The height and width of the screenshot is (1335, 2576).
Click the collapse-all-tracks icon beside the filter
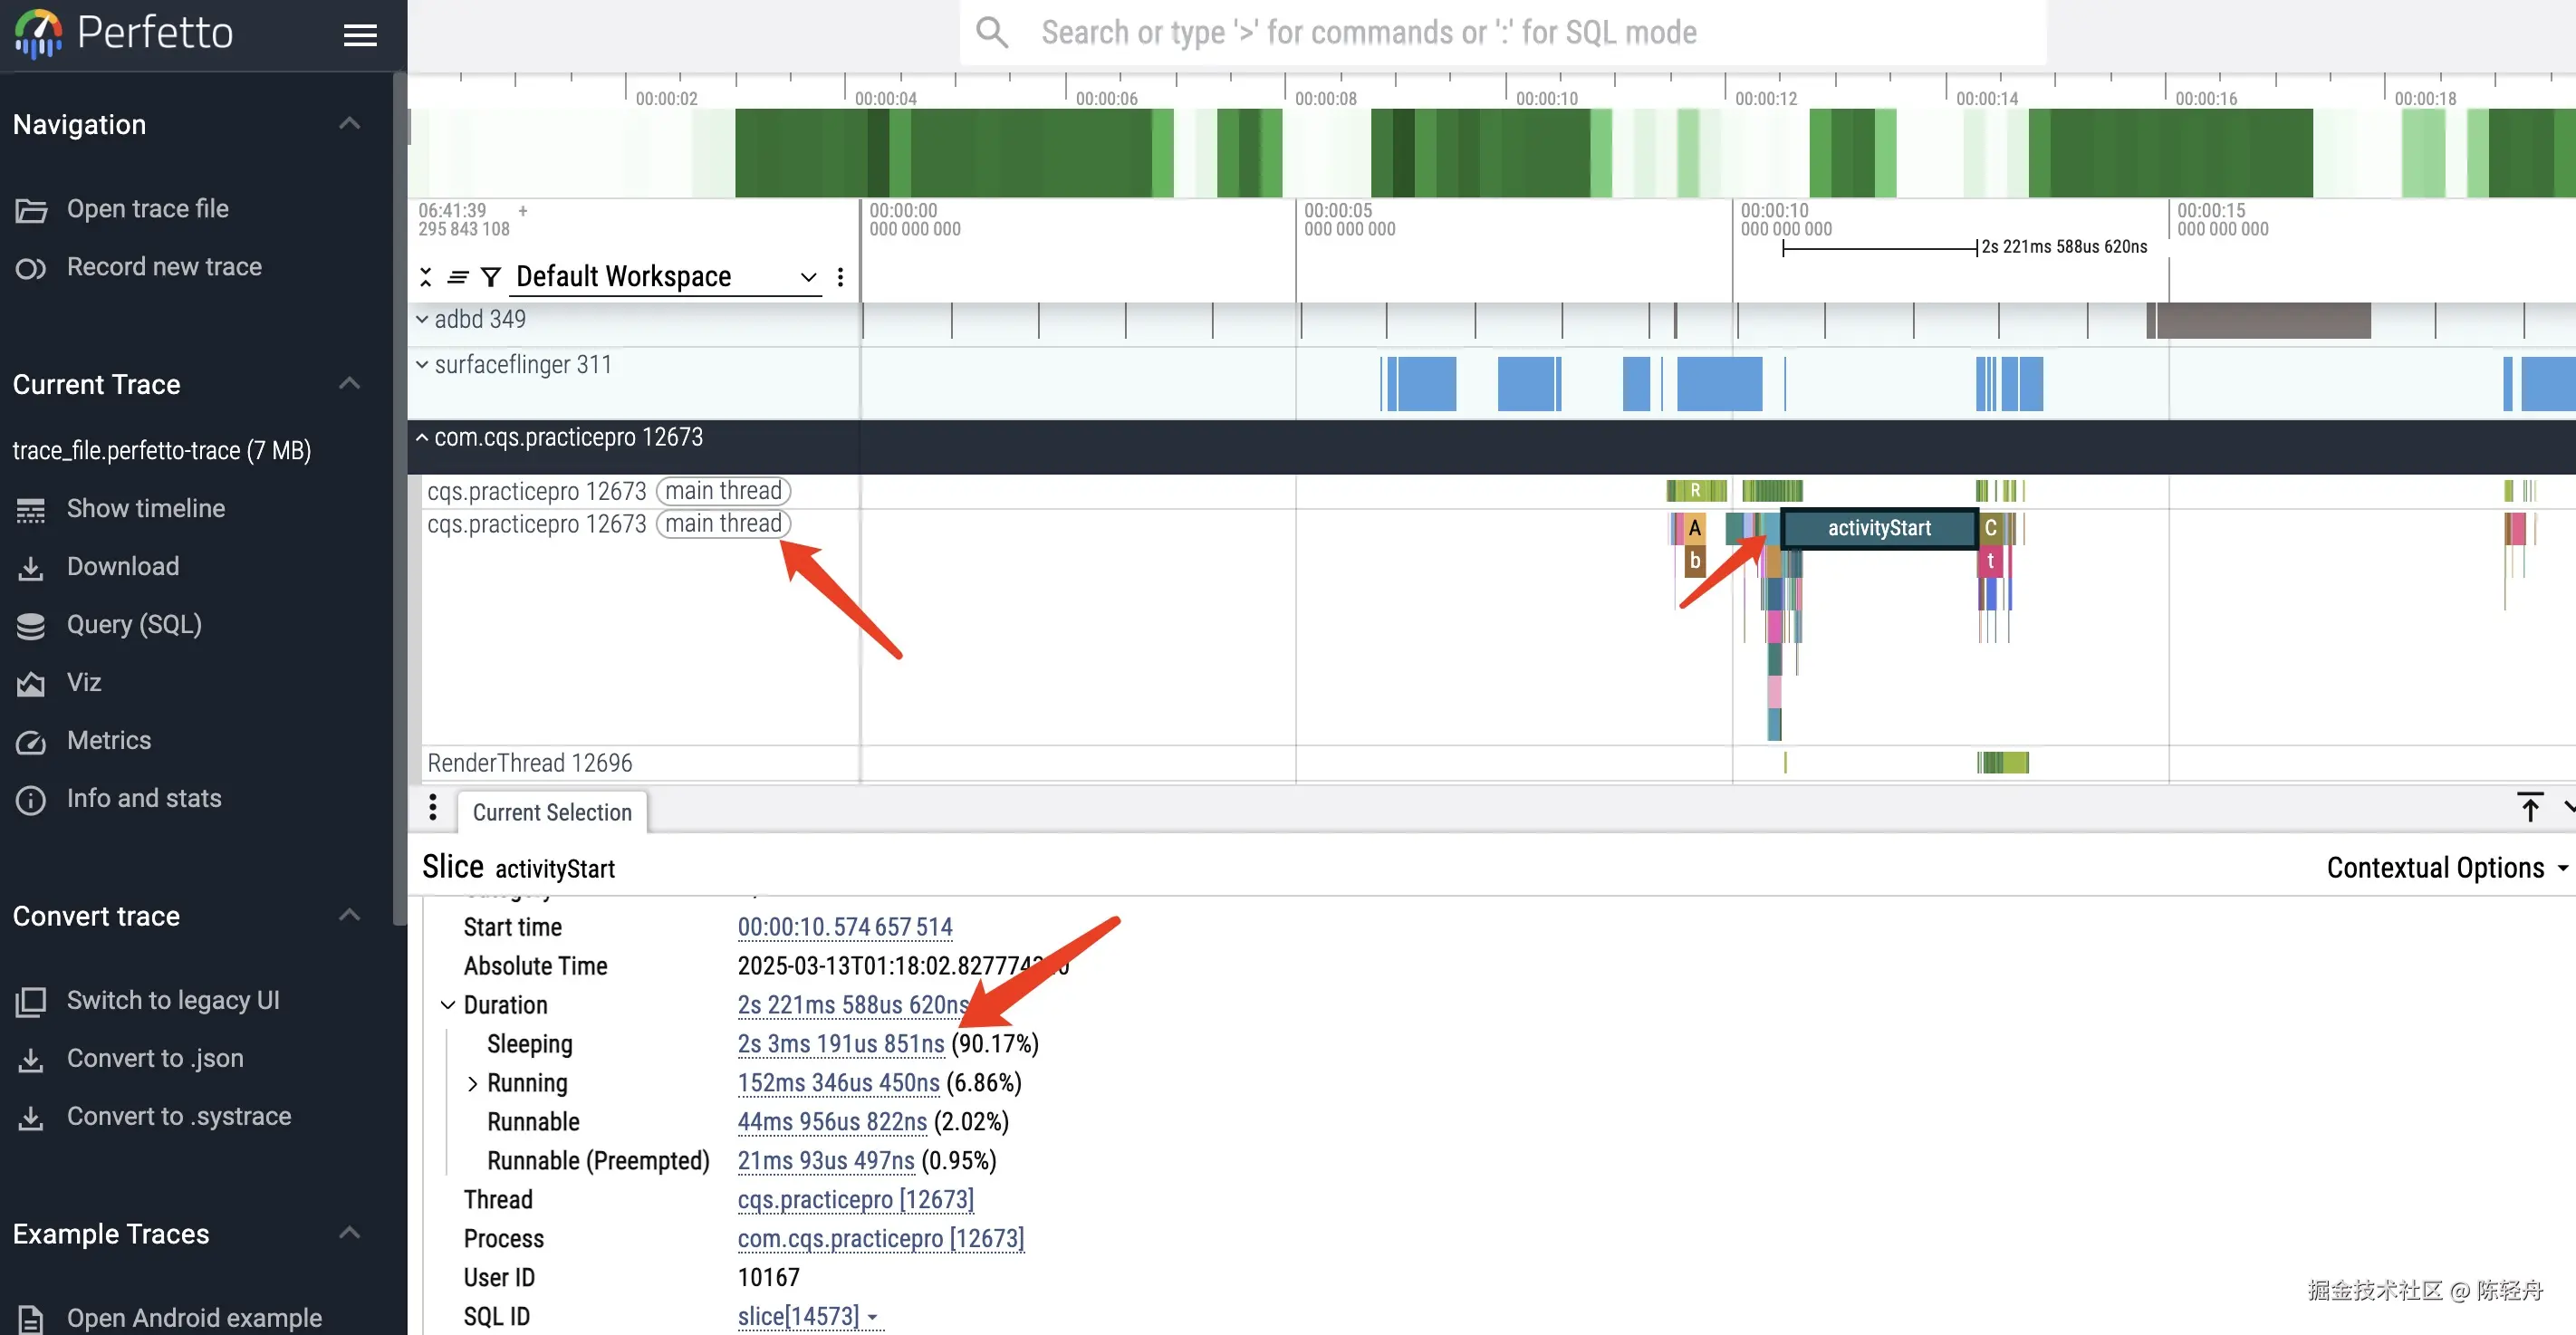426,277
